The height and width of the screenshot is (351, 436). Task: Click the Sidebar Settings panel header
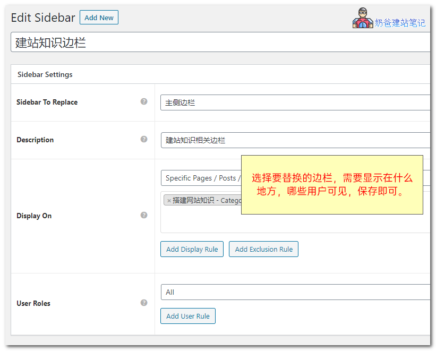tap(45, 74)
